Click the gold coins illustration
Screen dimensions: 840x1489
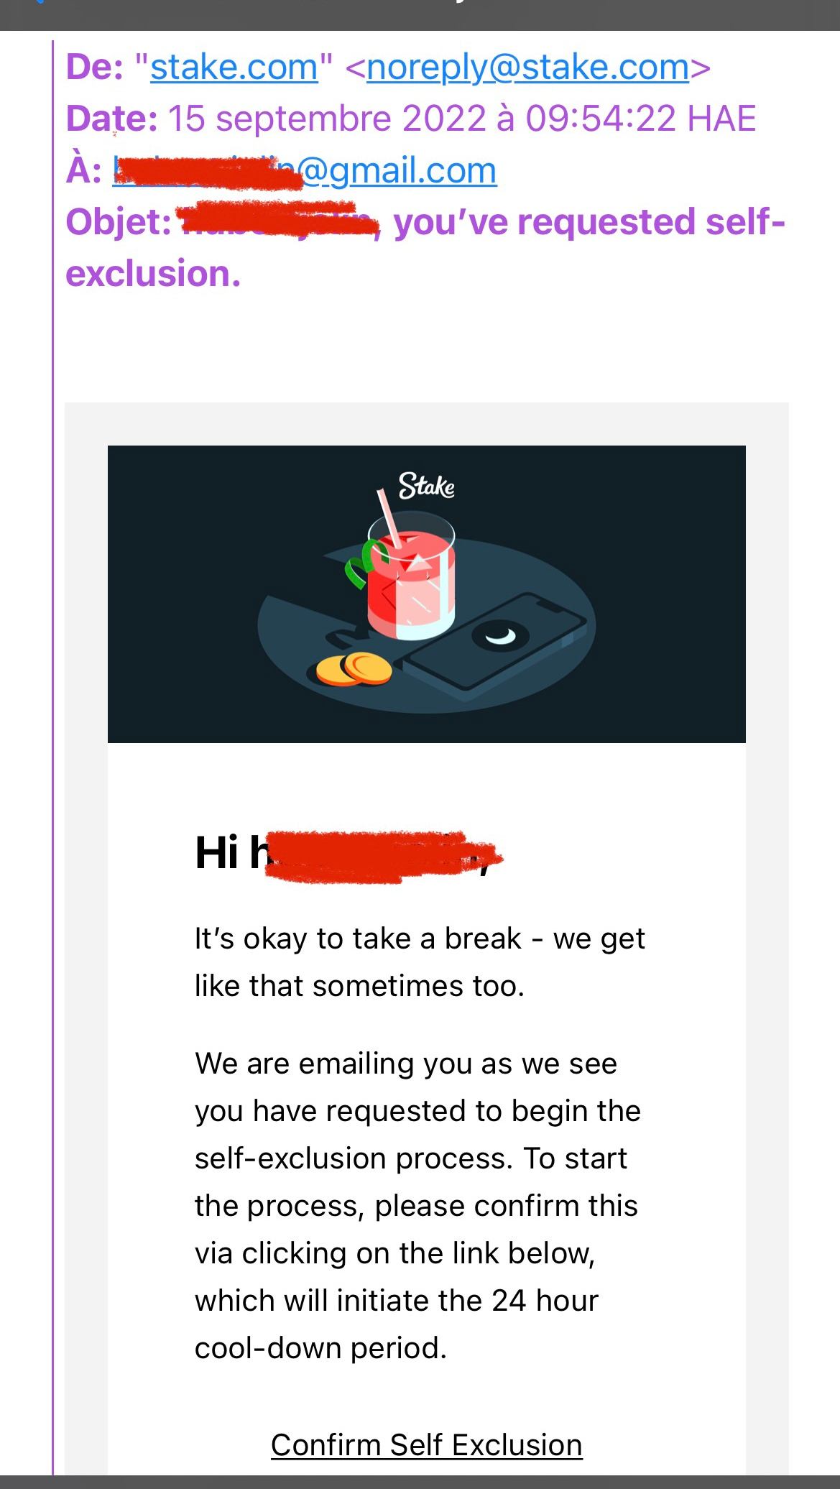click(354, 669)
